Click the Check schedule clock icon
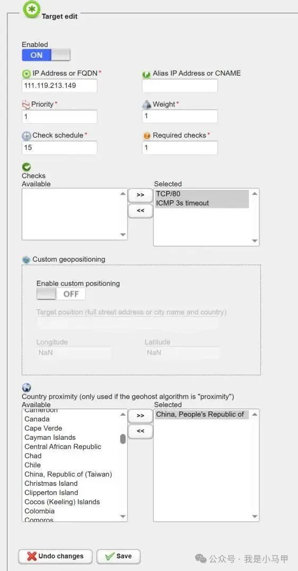The width and height of the screenshot is (298, 571). click(26, 136)
